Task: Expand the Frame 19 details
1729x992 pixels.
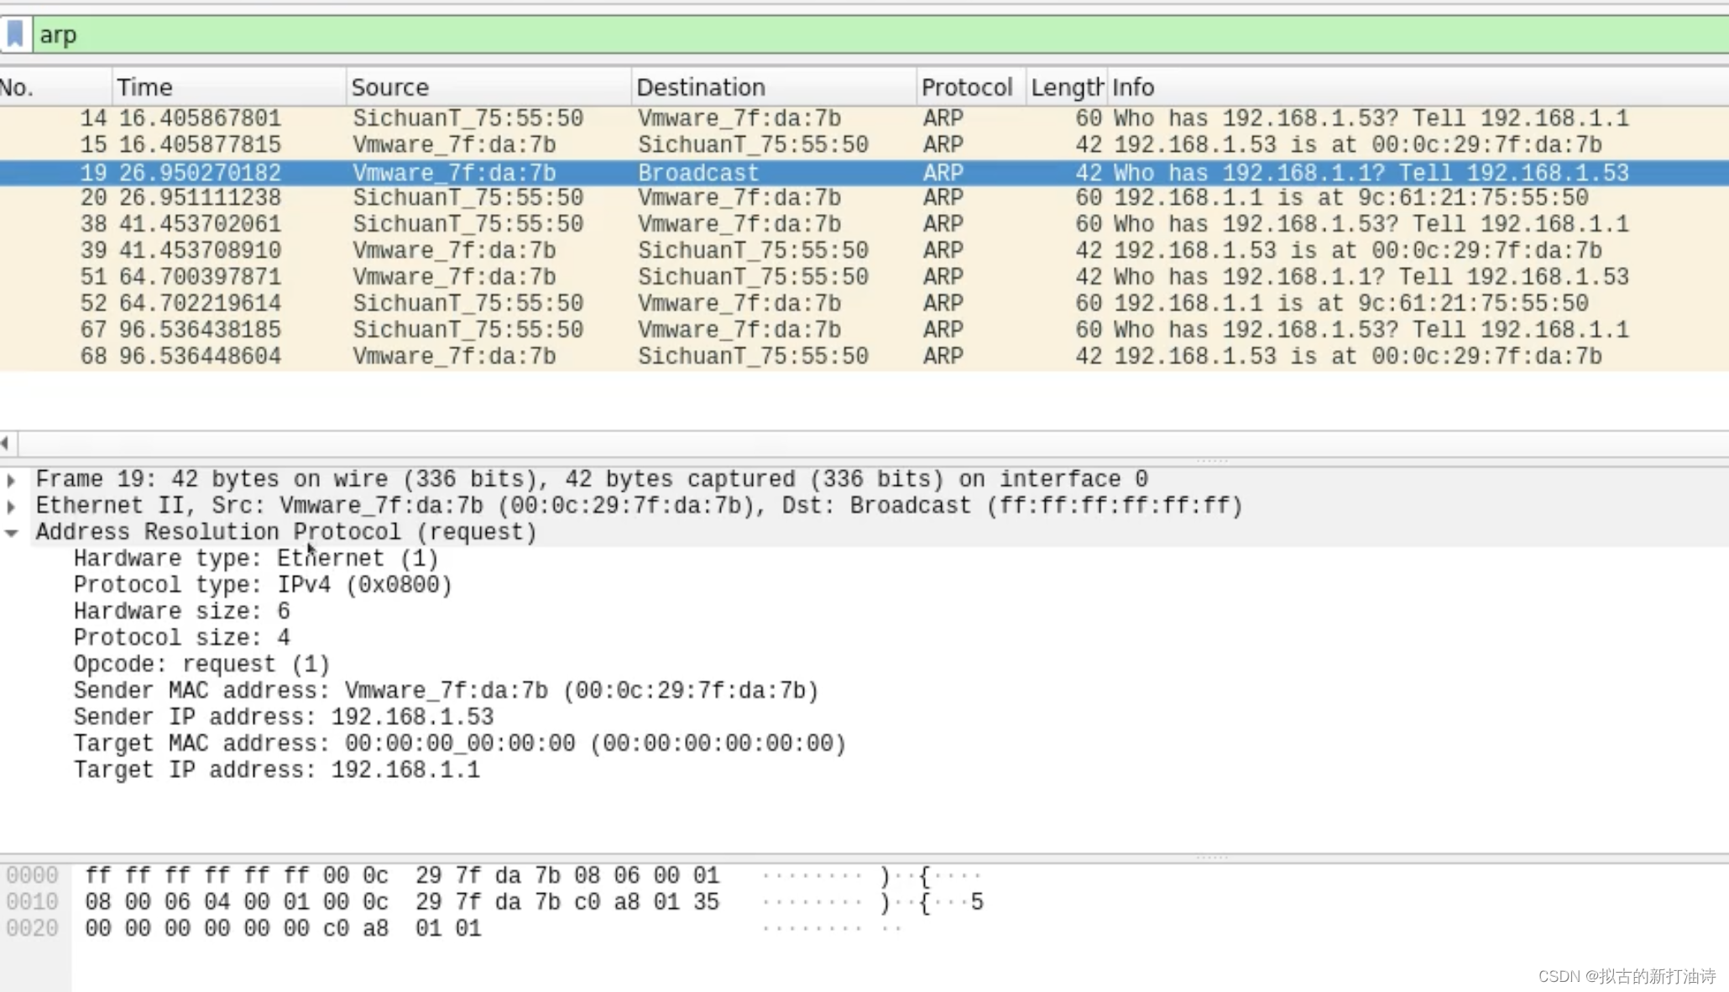Action: tap(11, 480)
